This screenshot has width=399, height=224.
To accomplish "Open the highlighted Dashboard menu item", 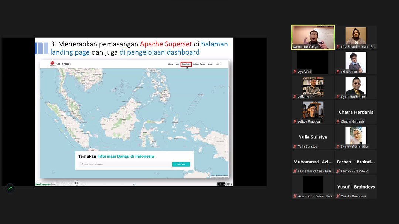I will point(186,64).
